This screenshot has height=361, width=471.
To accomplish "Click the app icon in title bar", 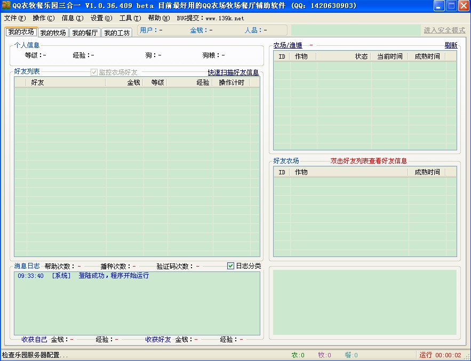I will [6, 5].
